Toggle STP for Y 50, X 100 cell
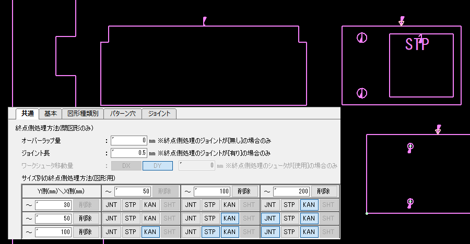Image resolution: width=470 pixels, height=244 pixels. pos(210,218)
